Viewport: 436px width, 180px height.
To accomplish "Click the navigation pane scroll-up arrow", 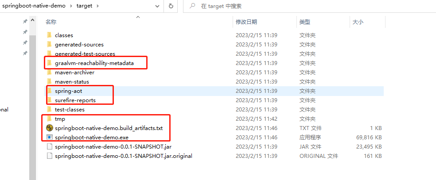I will (32, 20).
